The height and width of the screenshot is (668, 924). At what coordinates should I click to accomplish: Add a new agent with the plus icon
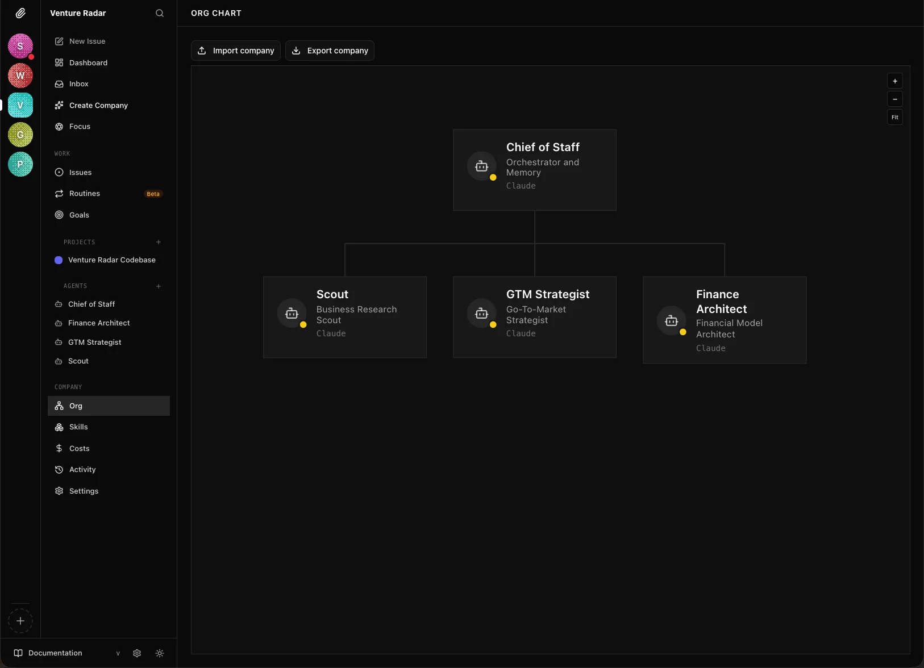[x=158, y=286]
